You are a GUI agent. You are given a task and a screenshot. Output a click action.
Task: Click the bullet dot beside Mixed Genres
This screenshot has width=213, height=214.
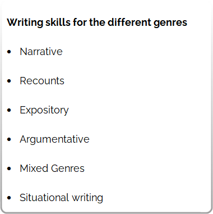(9, 169)
